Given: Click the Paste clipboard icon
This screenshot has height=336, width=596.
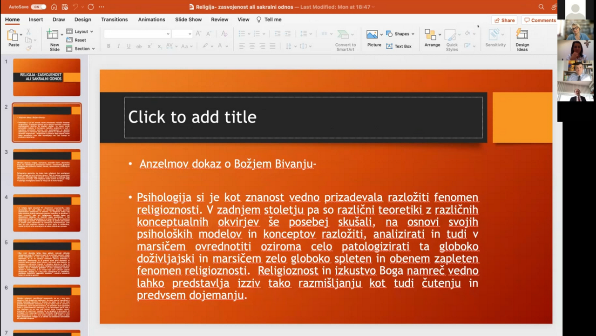Looking at the screenshot, I should 13,35.
